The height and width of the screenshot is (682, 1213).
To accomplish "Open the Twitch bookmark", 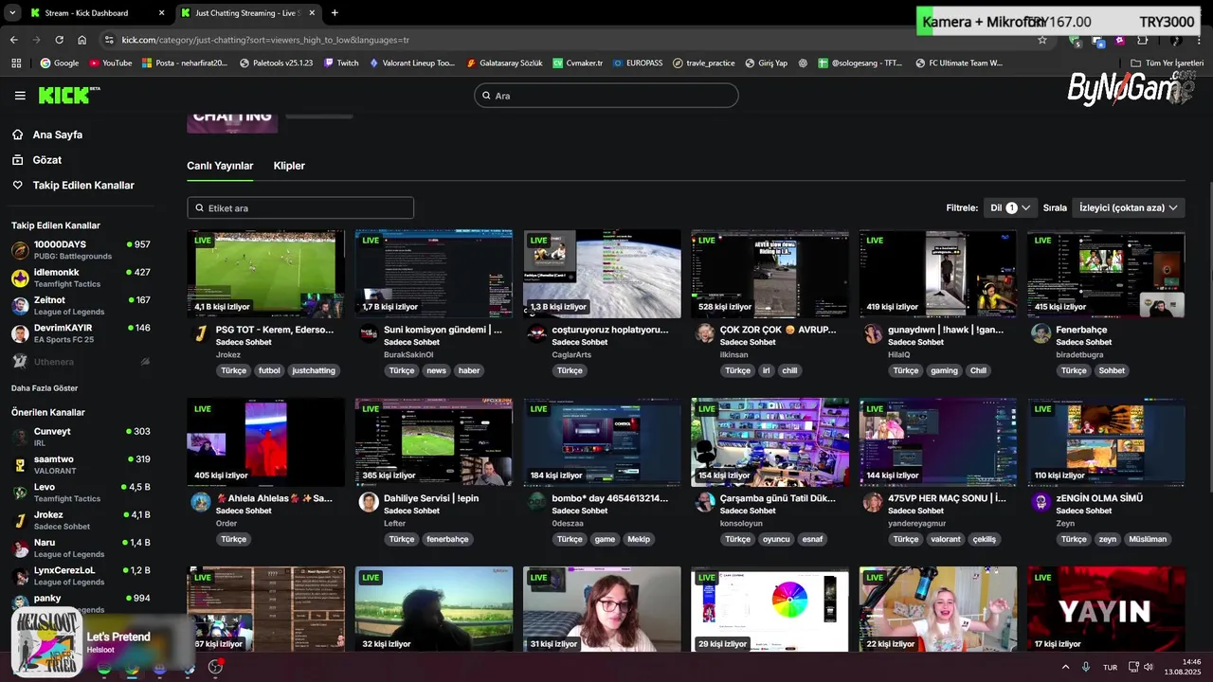I will coord(341,63).
